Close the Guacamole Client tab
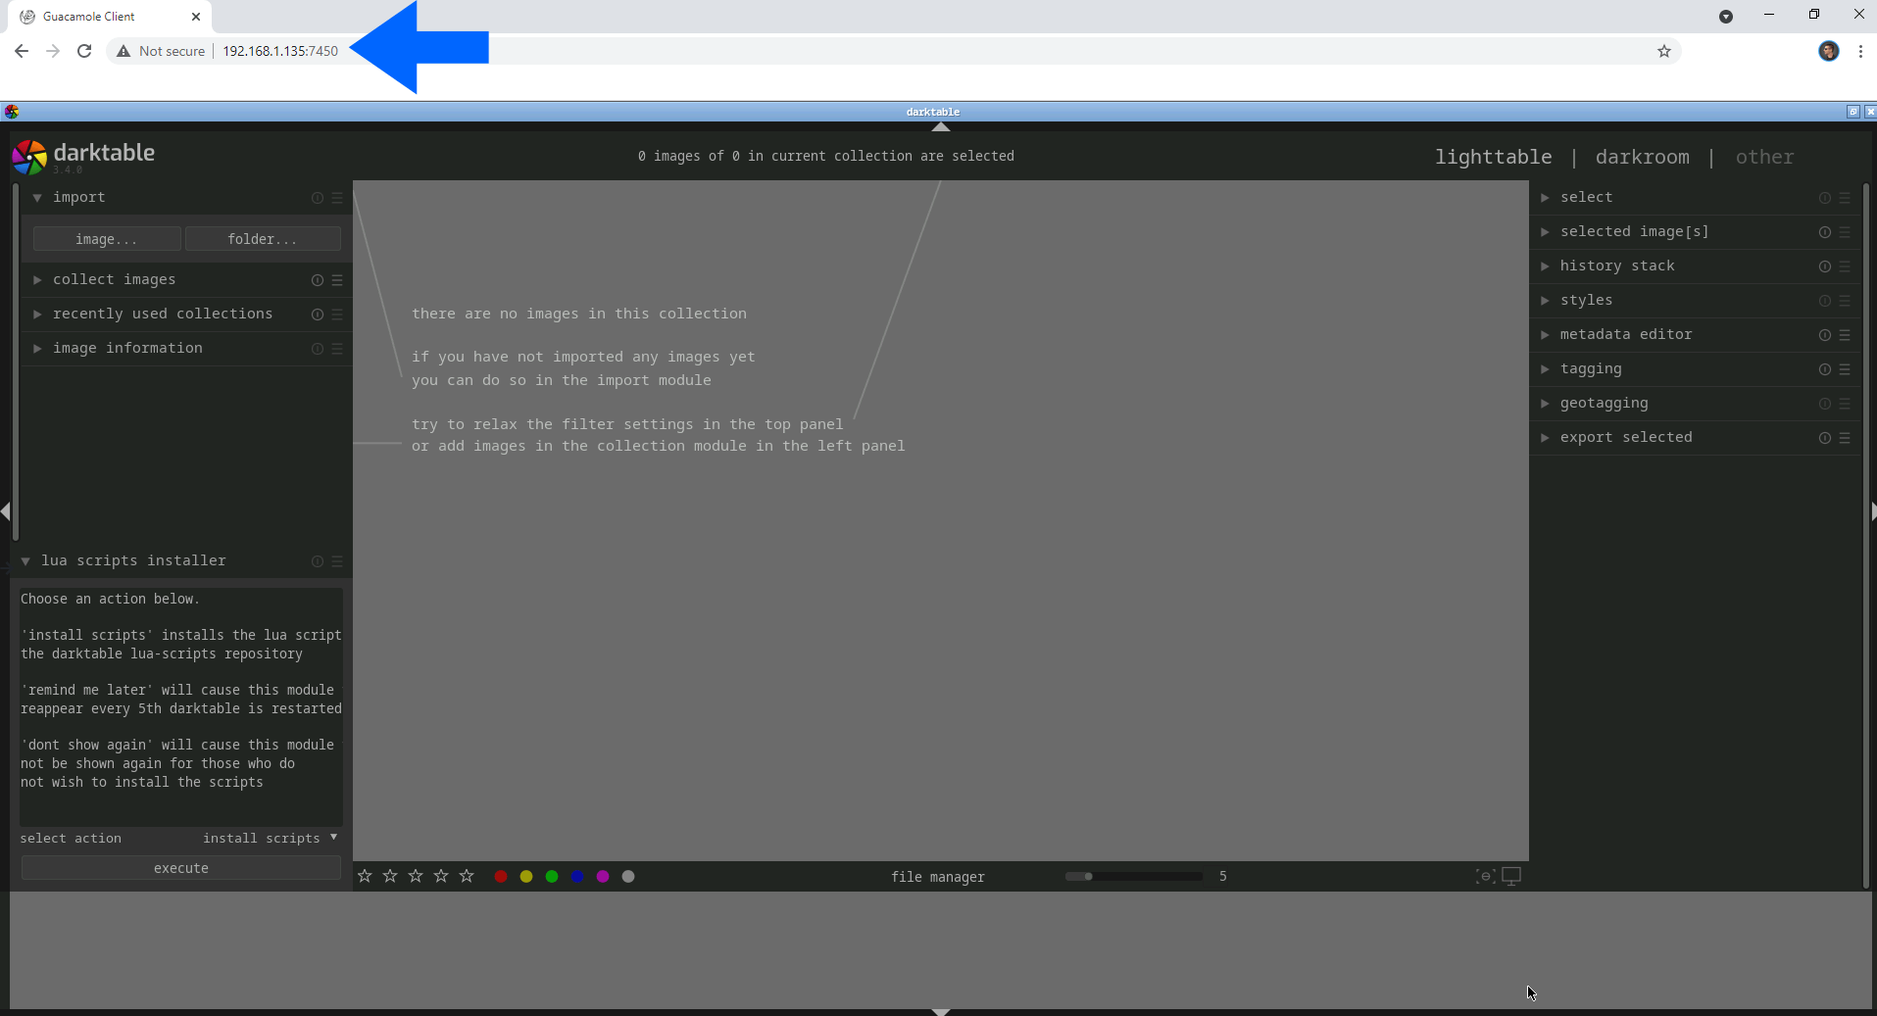 pyautogui.click(x=196, y=17)
